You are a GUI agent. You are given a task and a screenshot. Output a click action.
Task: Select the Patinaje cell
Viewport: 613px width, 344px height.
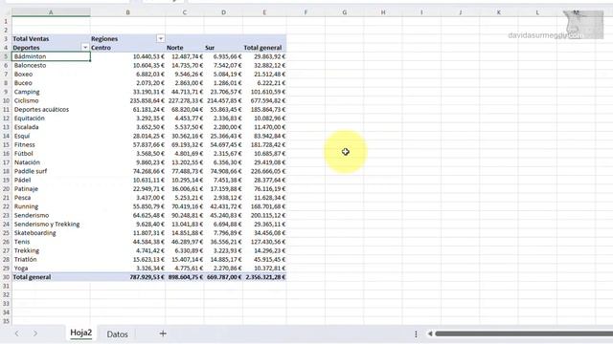pos(51,189)
